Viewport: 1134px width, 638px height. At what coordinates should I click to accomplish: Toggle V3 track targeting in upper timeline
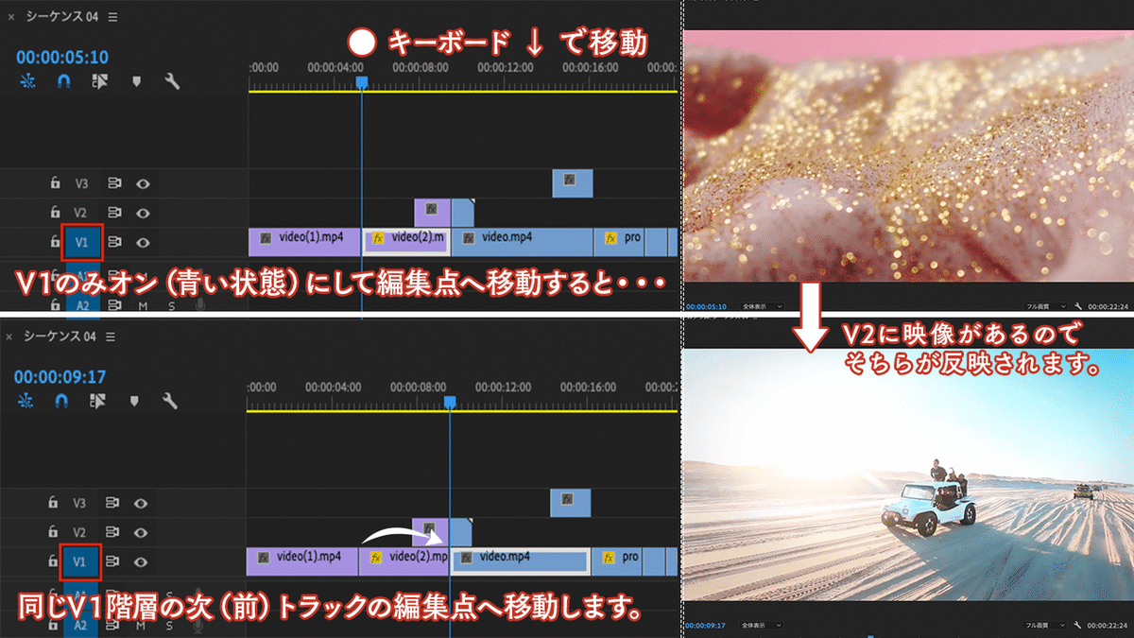82,183
